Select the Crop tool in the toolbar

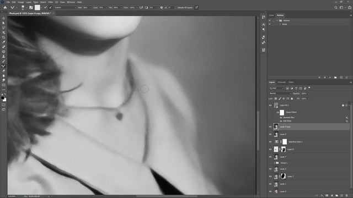click(x=4, y=37)
